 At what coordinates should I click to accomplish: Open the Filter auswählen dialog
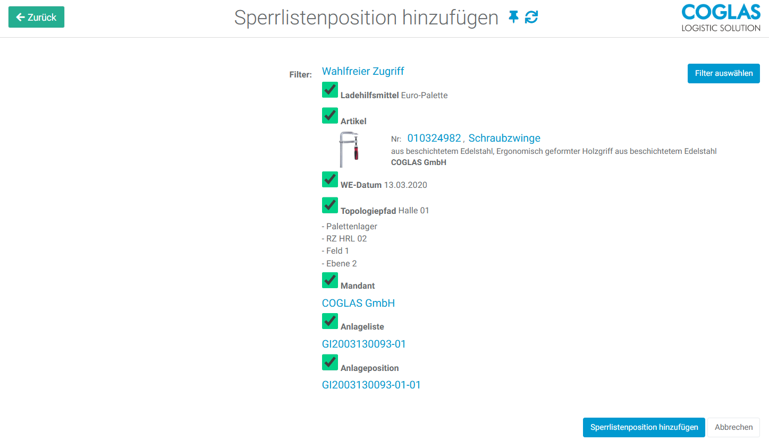pos(723,73)
